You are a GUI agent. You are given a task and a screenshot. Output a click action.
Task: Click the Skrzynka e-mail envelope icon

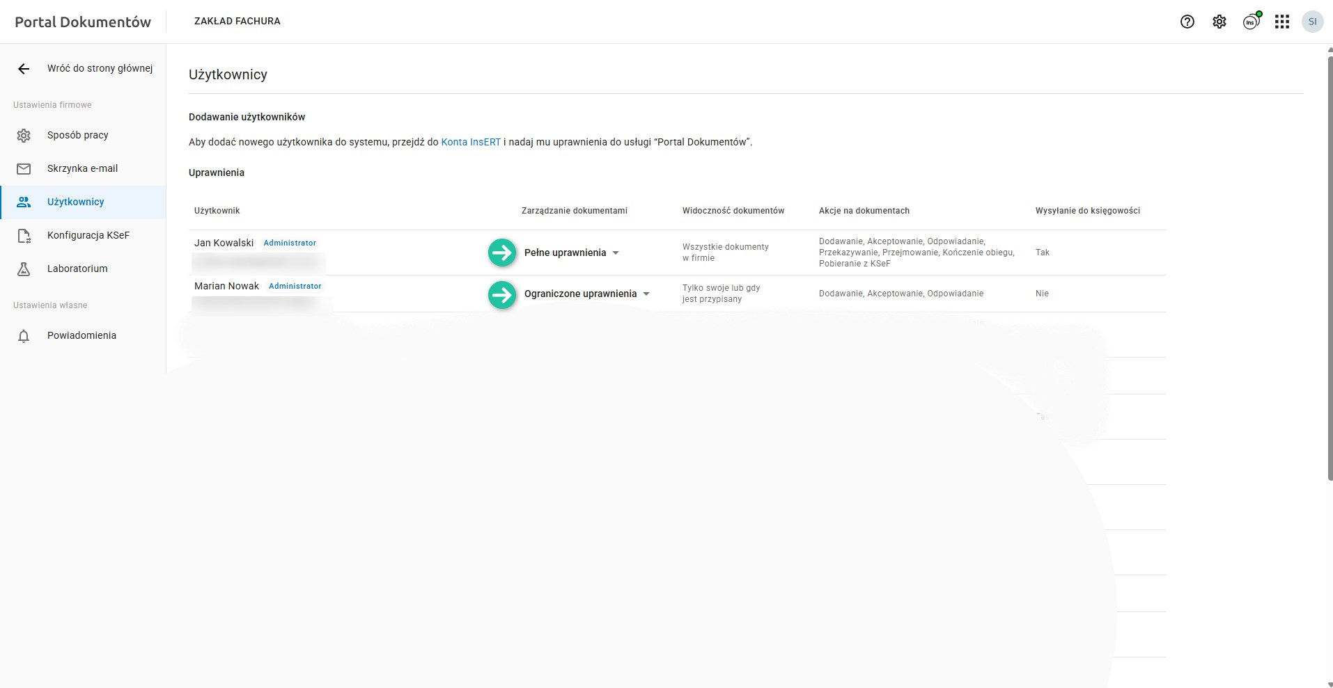24,168
